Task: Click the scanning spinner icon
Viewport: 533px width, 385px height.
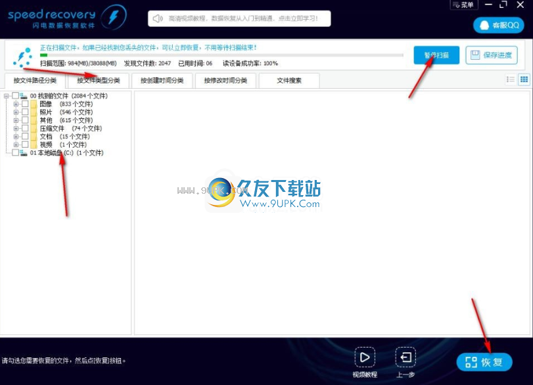Action: click(x=22, y=57)
